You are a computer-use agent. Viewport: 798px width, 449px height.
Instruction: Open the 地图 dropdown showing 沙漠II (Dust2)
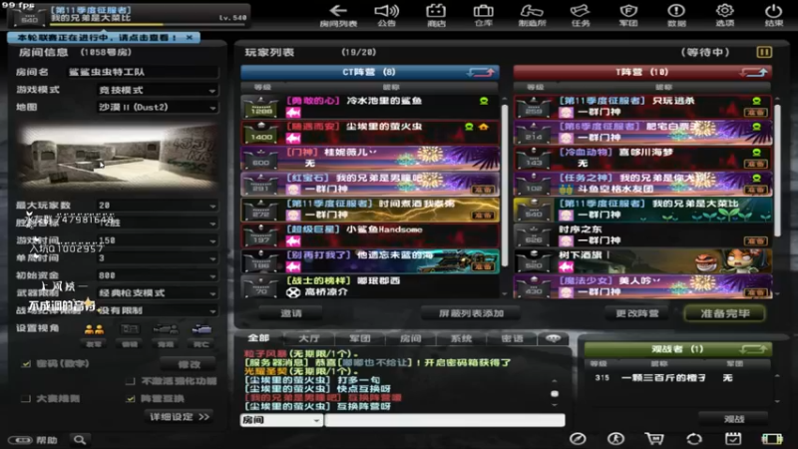(158, 108)
